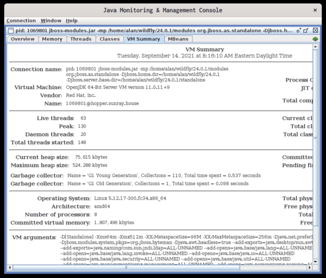The height and width of the screenshot is (278, 326).
Task: Maximize the pid 1069801 internal frame
Action: tap(306, 30)
